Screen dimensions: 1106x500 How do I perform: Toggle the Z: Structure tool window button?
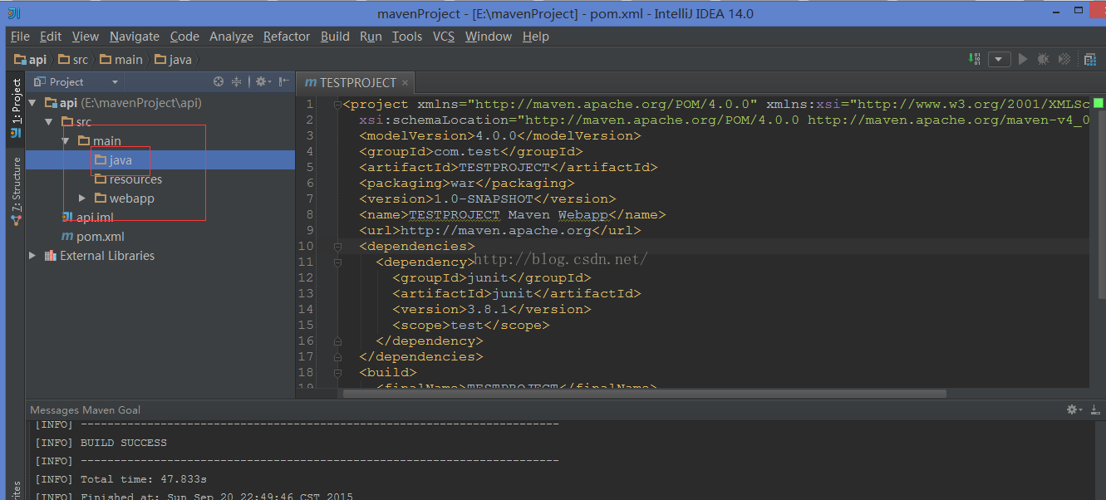pos(16,191)
